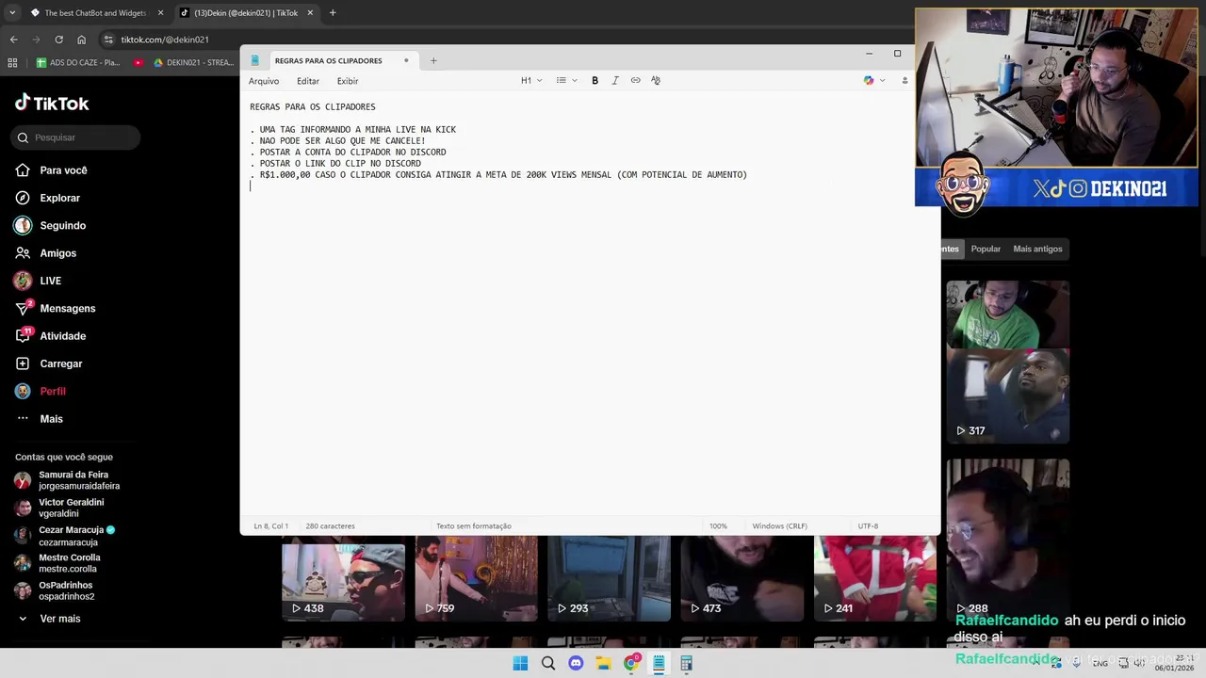Image resolution: width=1206 pixels, height=678 pixels.
Task: Open ADS DO CAZE bookmark
Action: click(78, 63)
